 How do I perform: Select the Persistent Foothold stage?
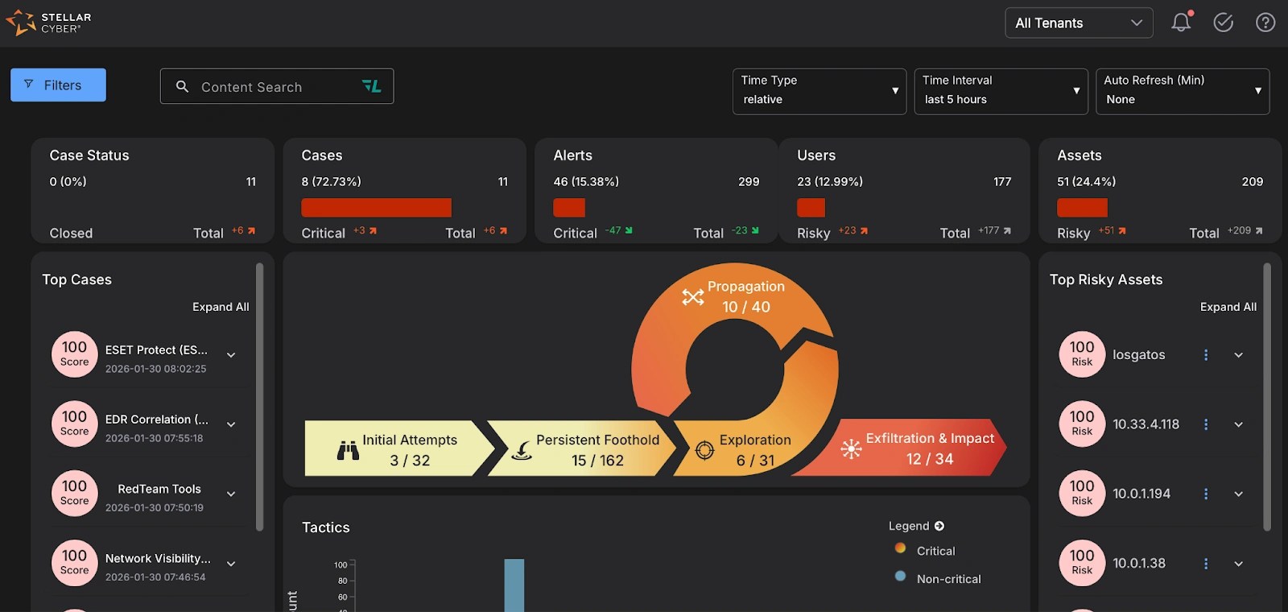tap(585, 449)
